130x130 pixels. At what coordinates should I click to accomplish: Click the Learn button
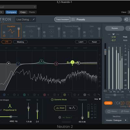(81, 42)
